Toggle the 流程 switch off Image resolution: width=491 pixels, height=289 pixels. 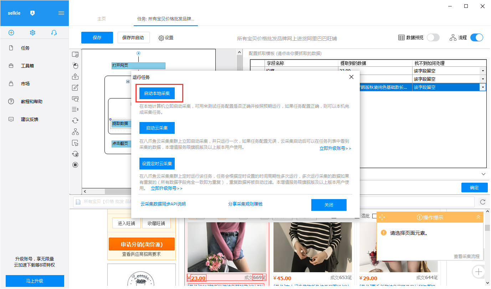(477, 37)
